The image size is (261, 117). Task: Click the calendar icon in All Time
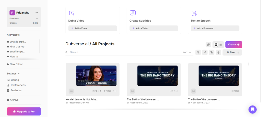tap(238, 53)
